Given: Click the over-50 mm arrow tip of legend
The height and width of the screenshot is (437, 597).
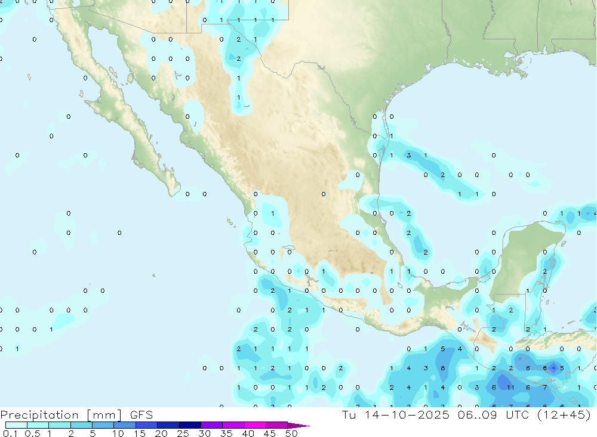Looking at the screenshot, I should [298, 426].
